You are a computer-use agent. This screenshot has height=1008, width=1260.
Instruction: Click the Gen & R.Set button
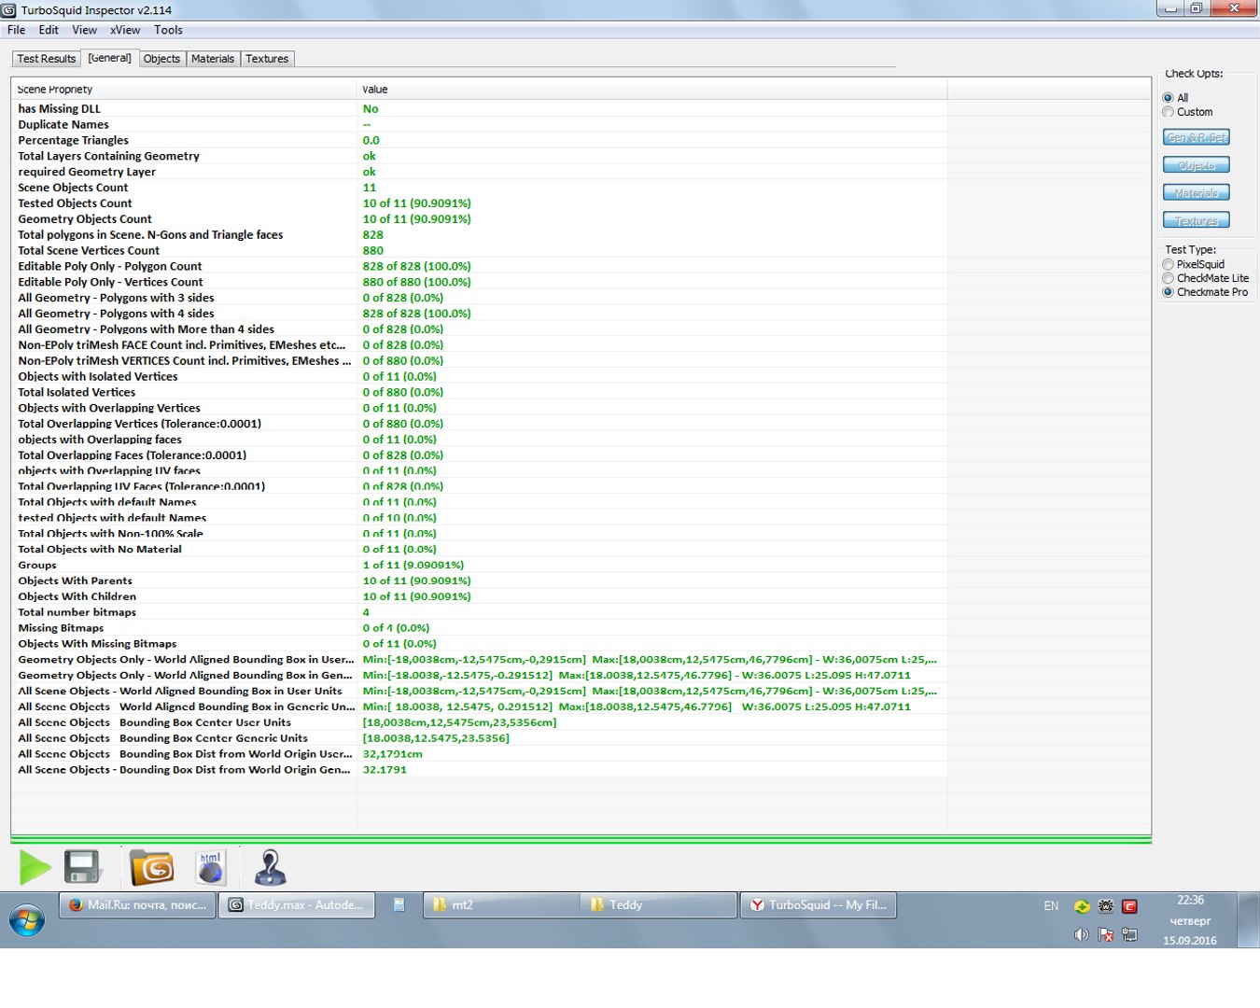coord(1196,137)
